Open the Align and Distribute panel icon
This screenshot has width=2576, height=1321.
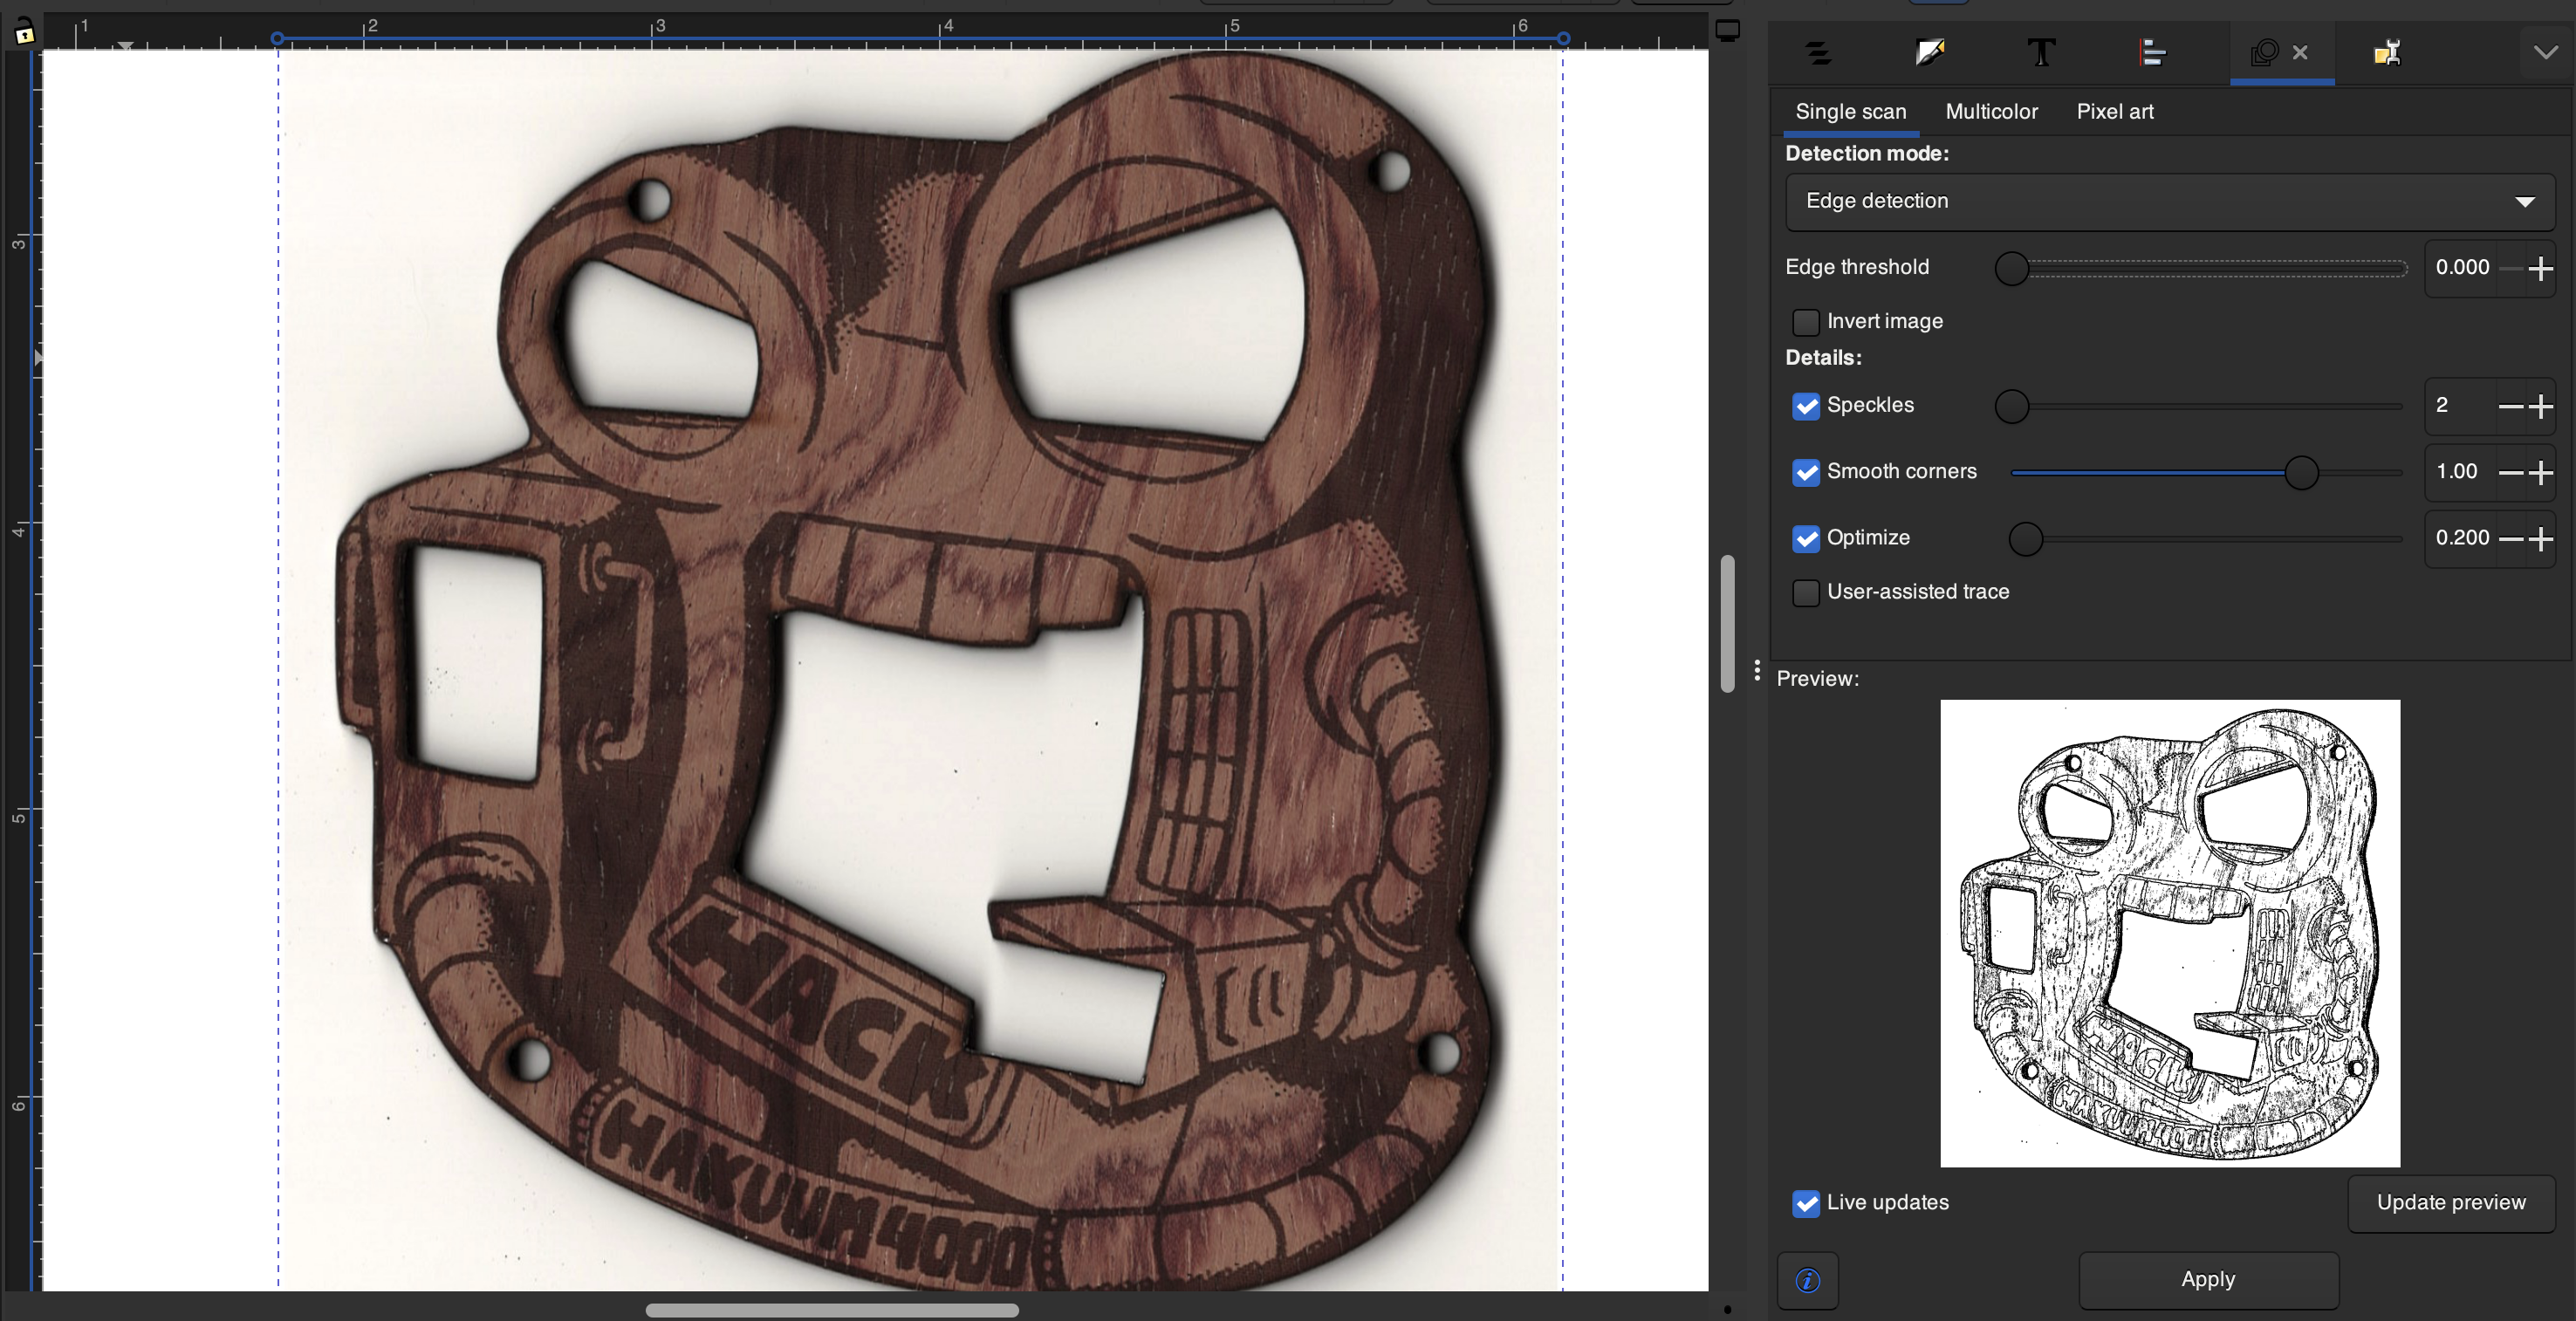(x=2152, y=53)
